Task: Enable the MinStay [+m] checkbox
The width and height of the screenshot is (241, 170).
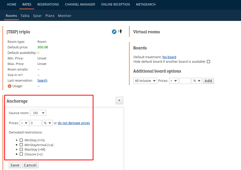Action: [21, 140]
